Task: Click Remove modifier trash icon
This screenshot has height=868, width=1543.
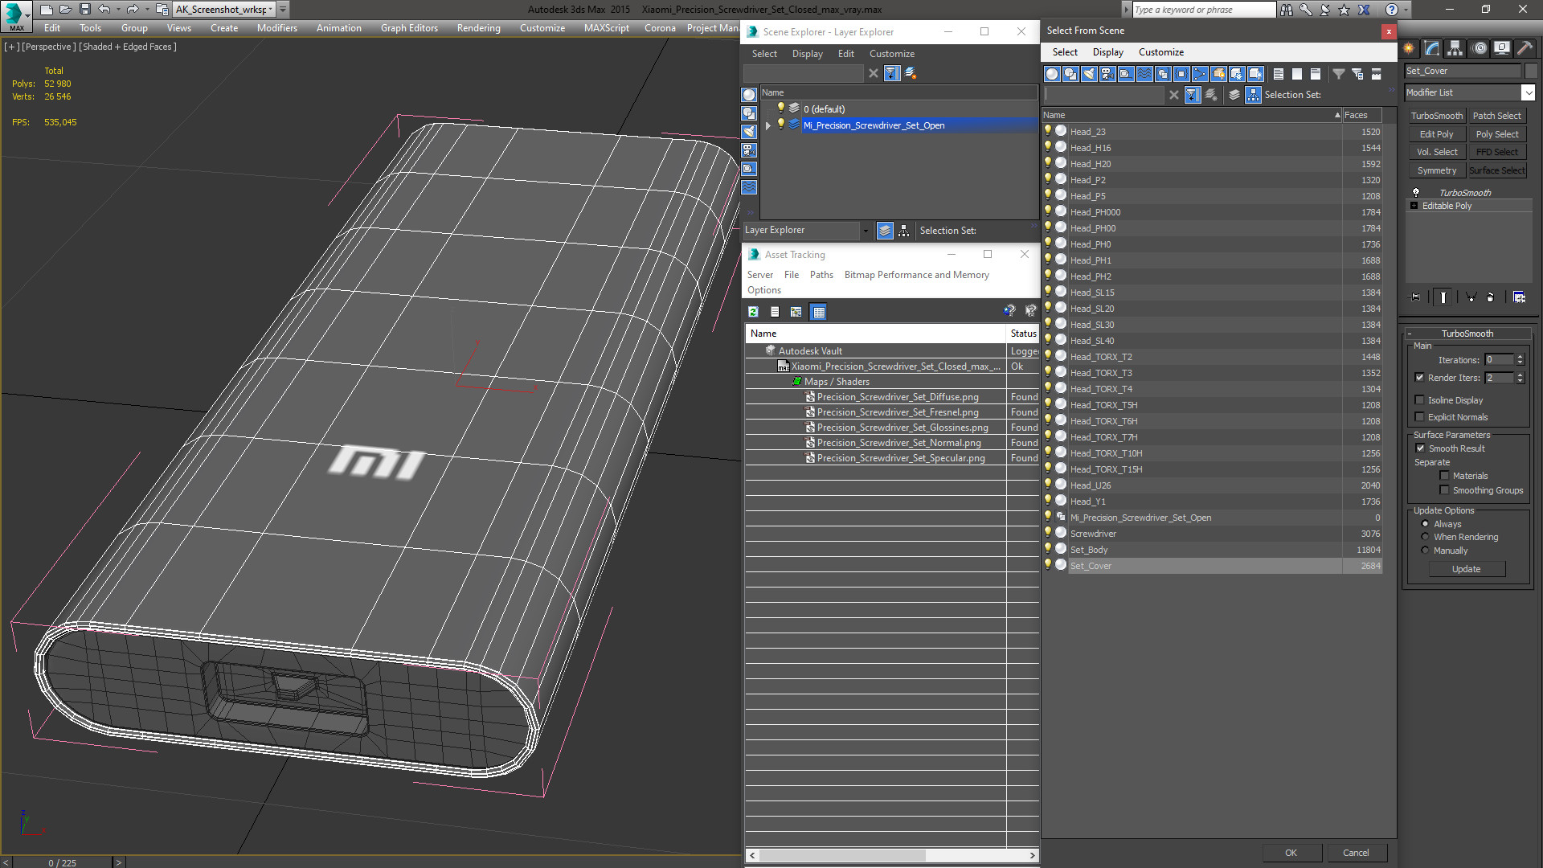Action: [x=1491, y=297]
